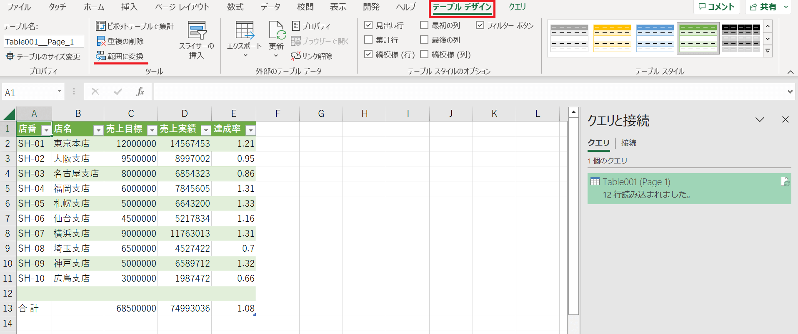Enable the 集計行 checkbox
Screen dimensions: 798x334
click(x=368, y=40)
